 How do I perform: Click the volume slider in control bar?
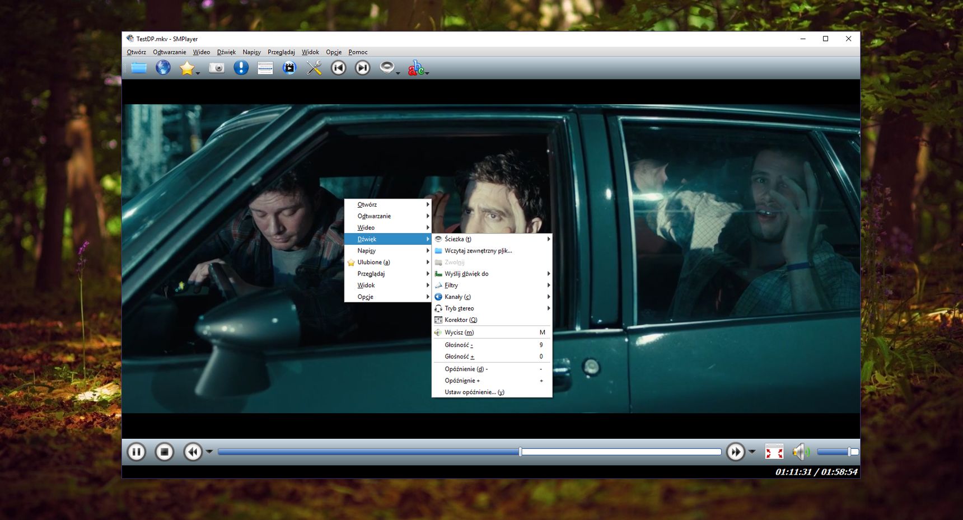click(838, 452)
